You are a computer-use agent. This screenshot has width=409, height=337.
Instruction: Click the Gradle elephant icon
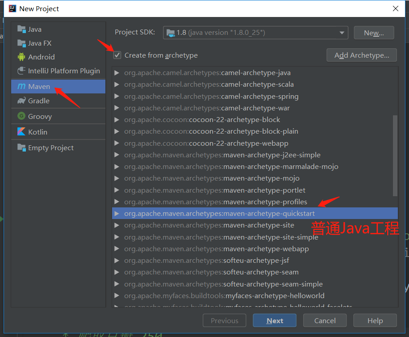pos(21,101)
